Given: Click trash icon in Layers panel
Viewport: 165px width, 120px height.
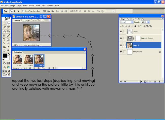Looking at the screenshot, I should (159, 82).
